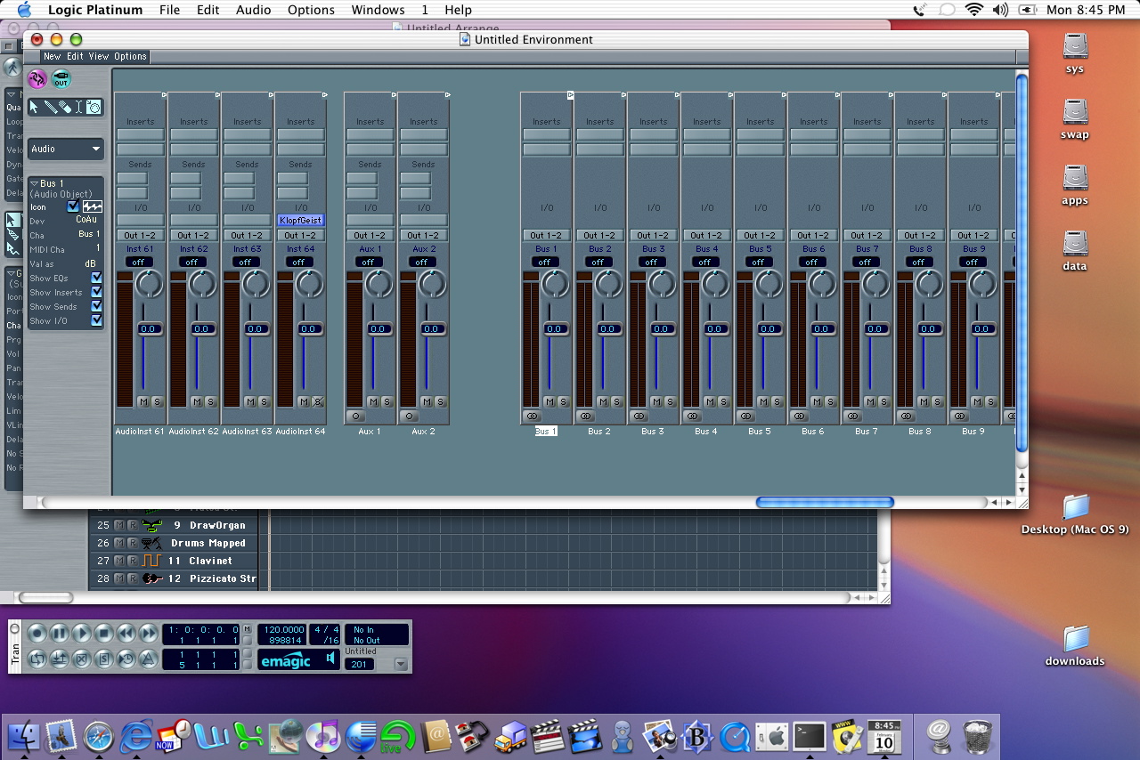Click the pink MIDI link icon
Viewport: 1140px width, 760px height.
click(x=37, y=79)
